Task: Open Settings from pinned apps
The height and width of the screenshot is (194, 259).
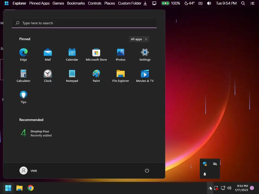Action: coord(145,55)
